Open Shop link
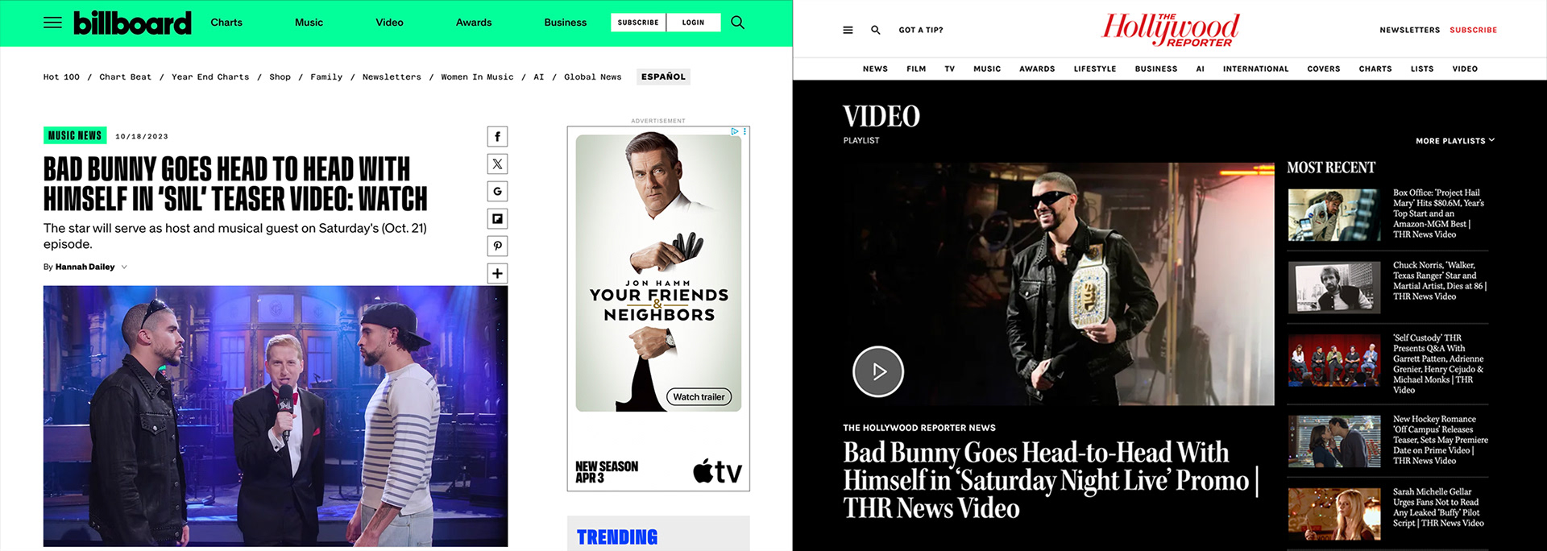Image resolution: width=1547 pixels, height=551 pixels. (280, 77)
